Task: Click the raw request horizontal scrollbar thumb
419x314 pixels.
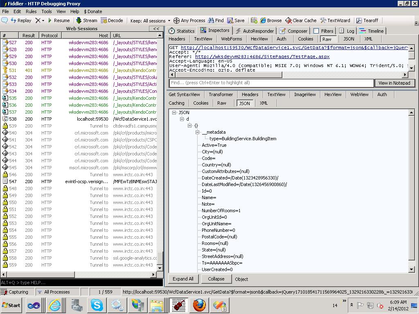Action: [x=228, y=75]
